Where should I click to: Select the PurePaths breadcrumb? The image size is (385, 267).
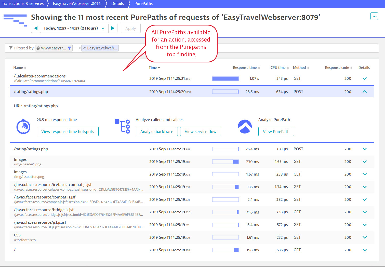click(143, 4)
